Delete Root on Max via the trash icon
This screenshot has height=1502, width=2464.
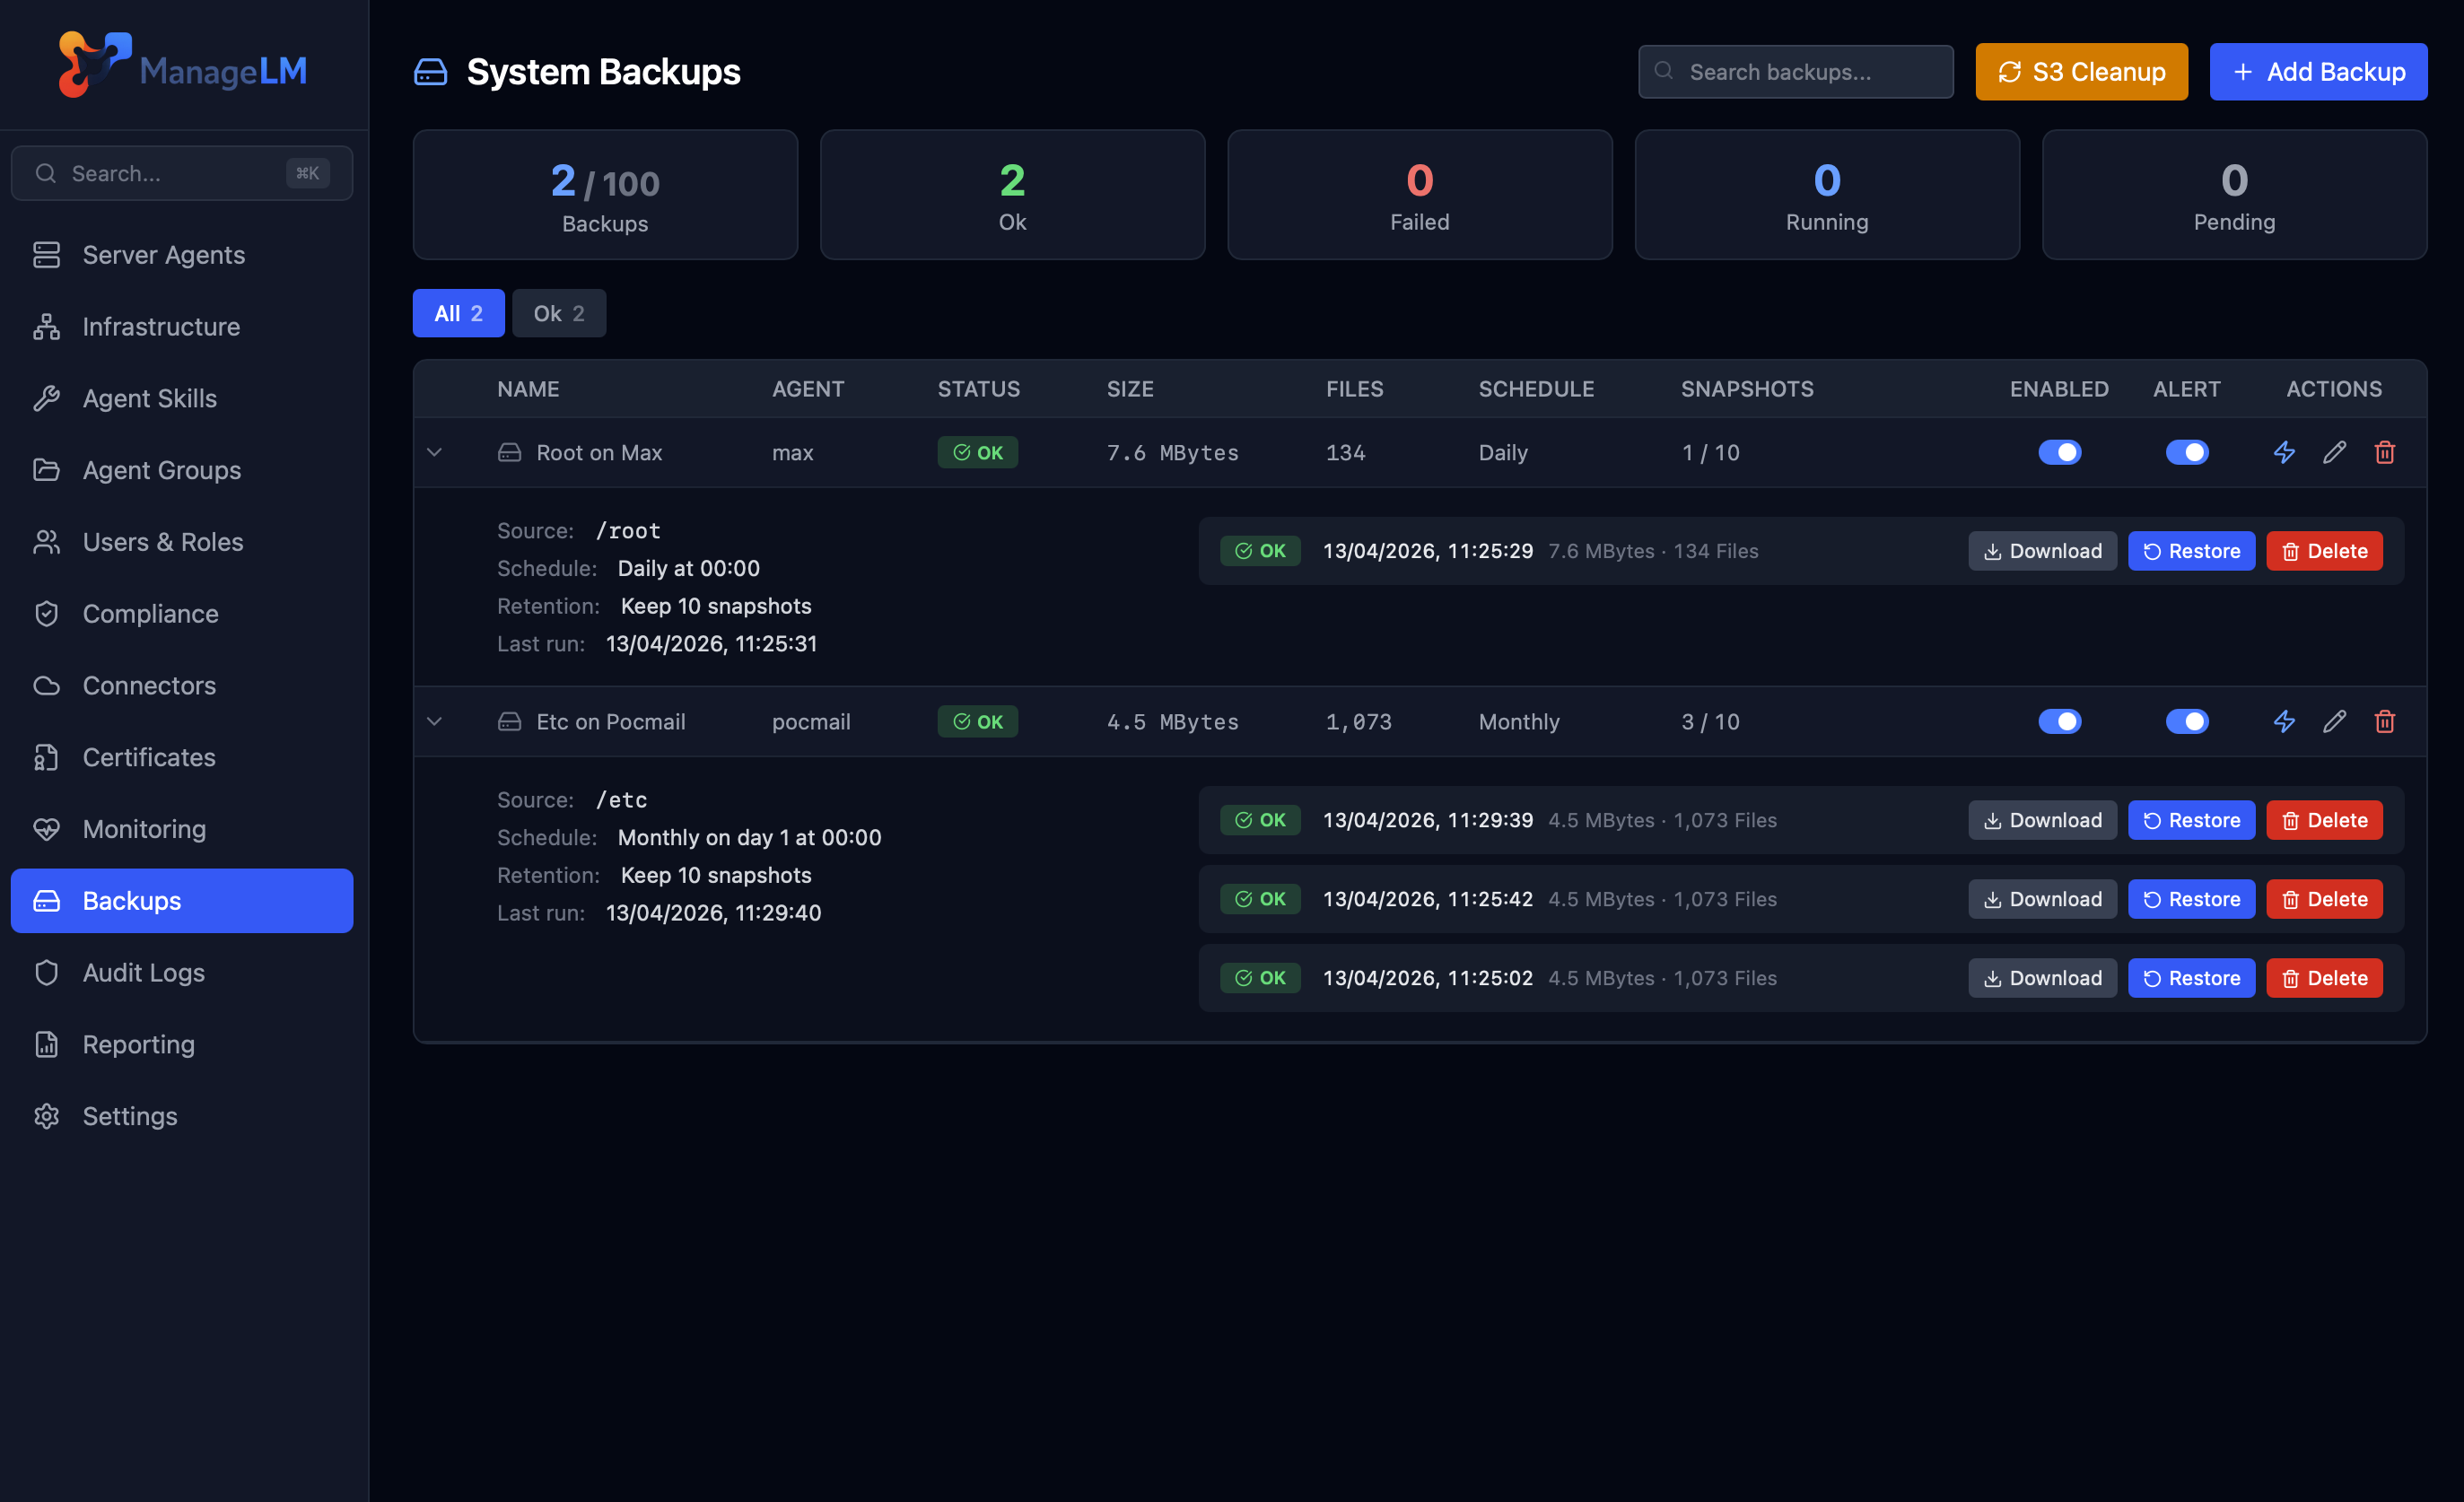pos(2385,452)
